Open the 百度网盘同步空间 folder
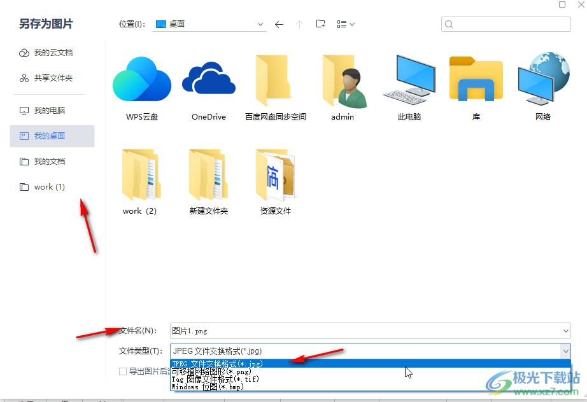Image resolution: width=587 pixels, height=402 pixels. tap(272, 80)
